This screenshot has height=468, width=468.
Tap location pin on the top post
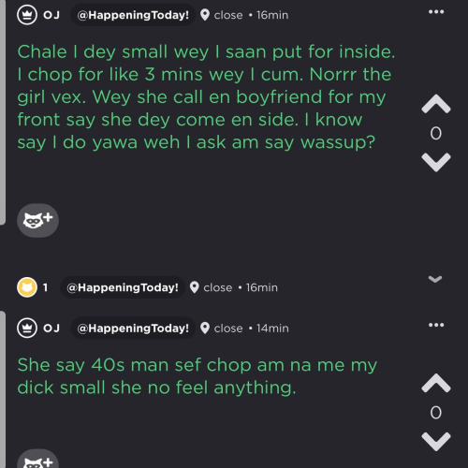[205, 15]
